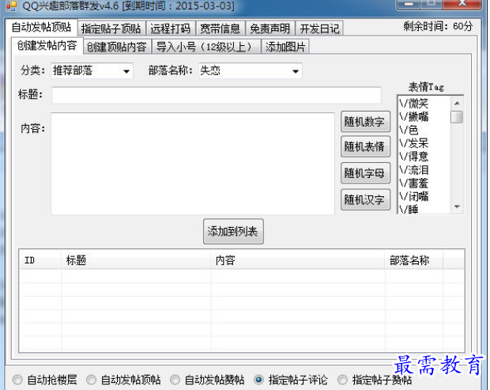The width and height of the screenshot is (490, 390).
Task: Click the app icon in the title bar
Action: [12, 6]
